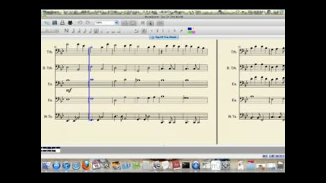
Task: Open Finder from the dock
Action: click(x=46, y=165)
